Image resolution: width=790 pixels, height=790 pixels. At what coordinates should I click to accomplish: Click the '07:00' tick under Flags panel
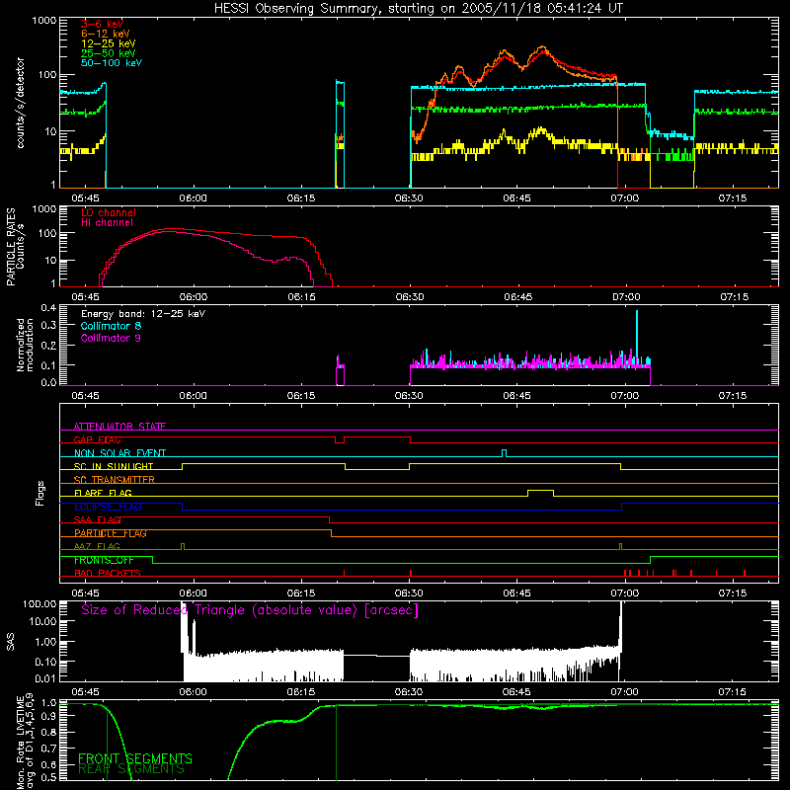pos(625,593)
